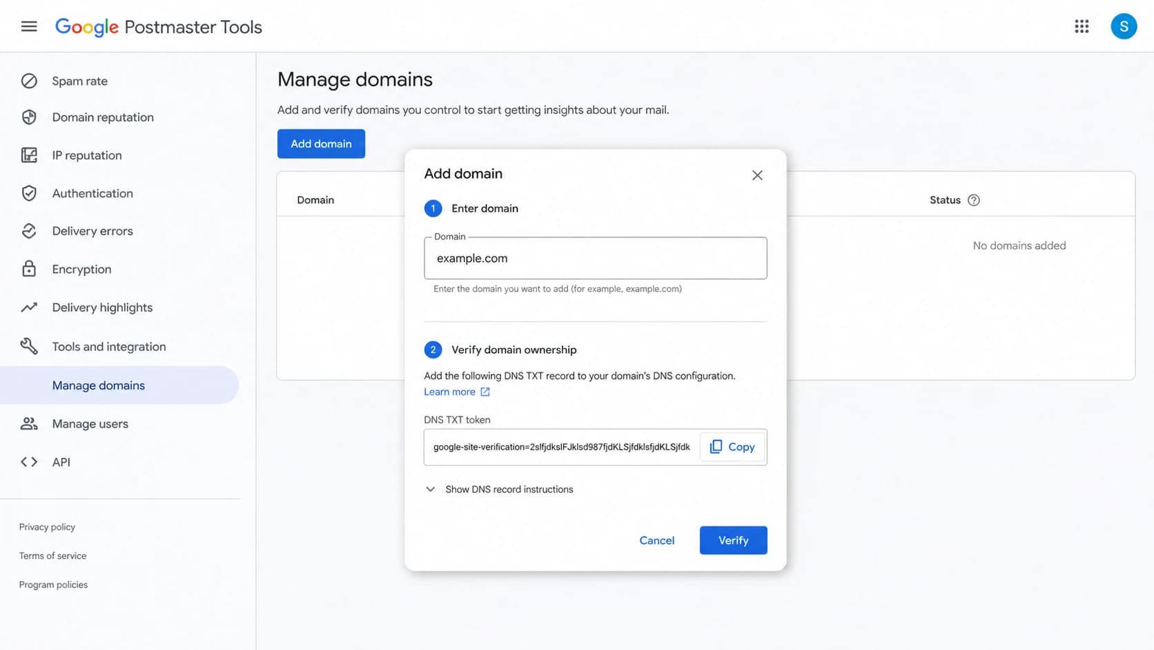Click the Tools and integration wrench icon
The height and width of the screenshot is (650, 1154).
point(29,346)
